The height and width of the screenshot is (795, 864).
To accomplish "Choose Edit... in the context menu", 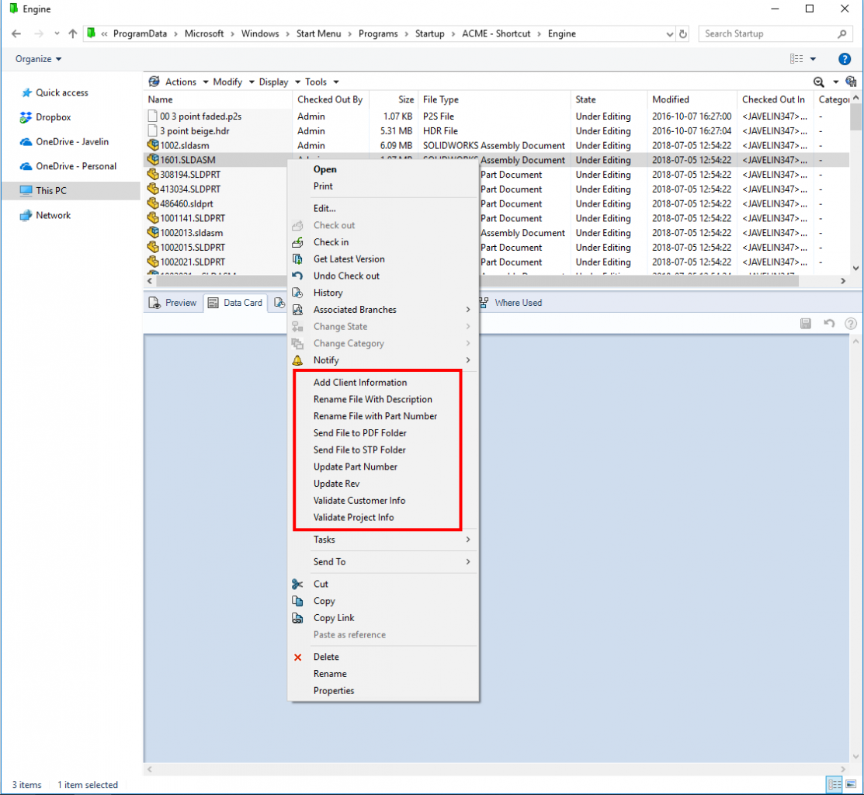I will tap(324, 209).
